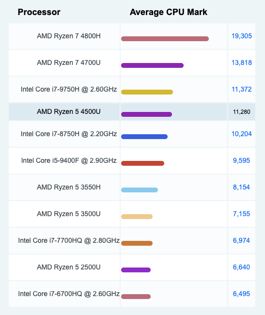Click the 11,280 score value
265x315 pixels.
pyautogui.click(x=242, y=111)
